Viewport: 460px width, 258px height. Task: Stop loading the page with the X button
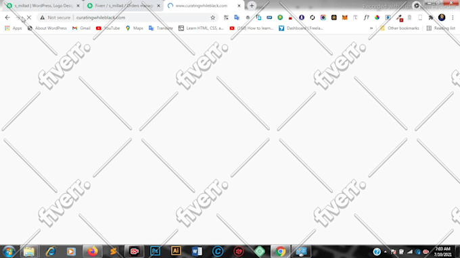(28, 18)
